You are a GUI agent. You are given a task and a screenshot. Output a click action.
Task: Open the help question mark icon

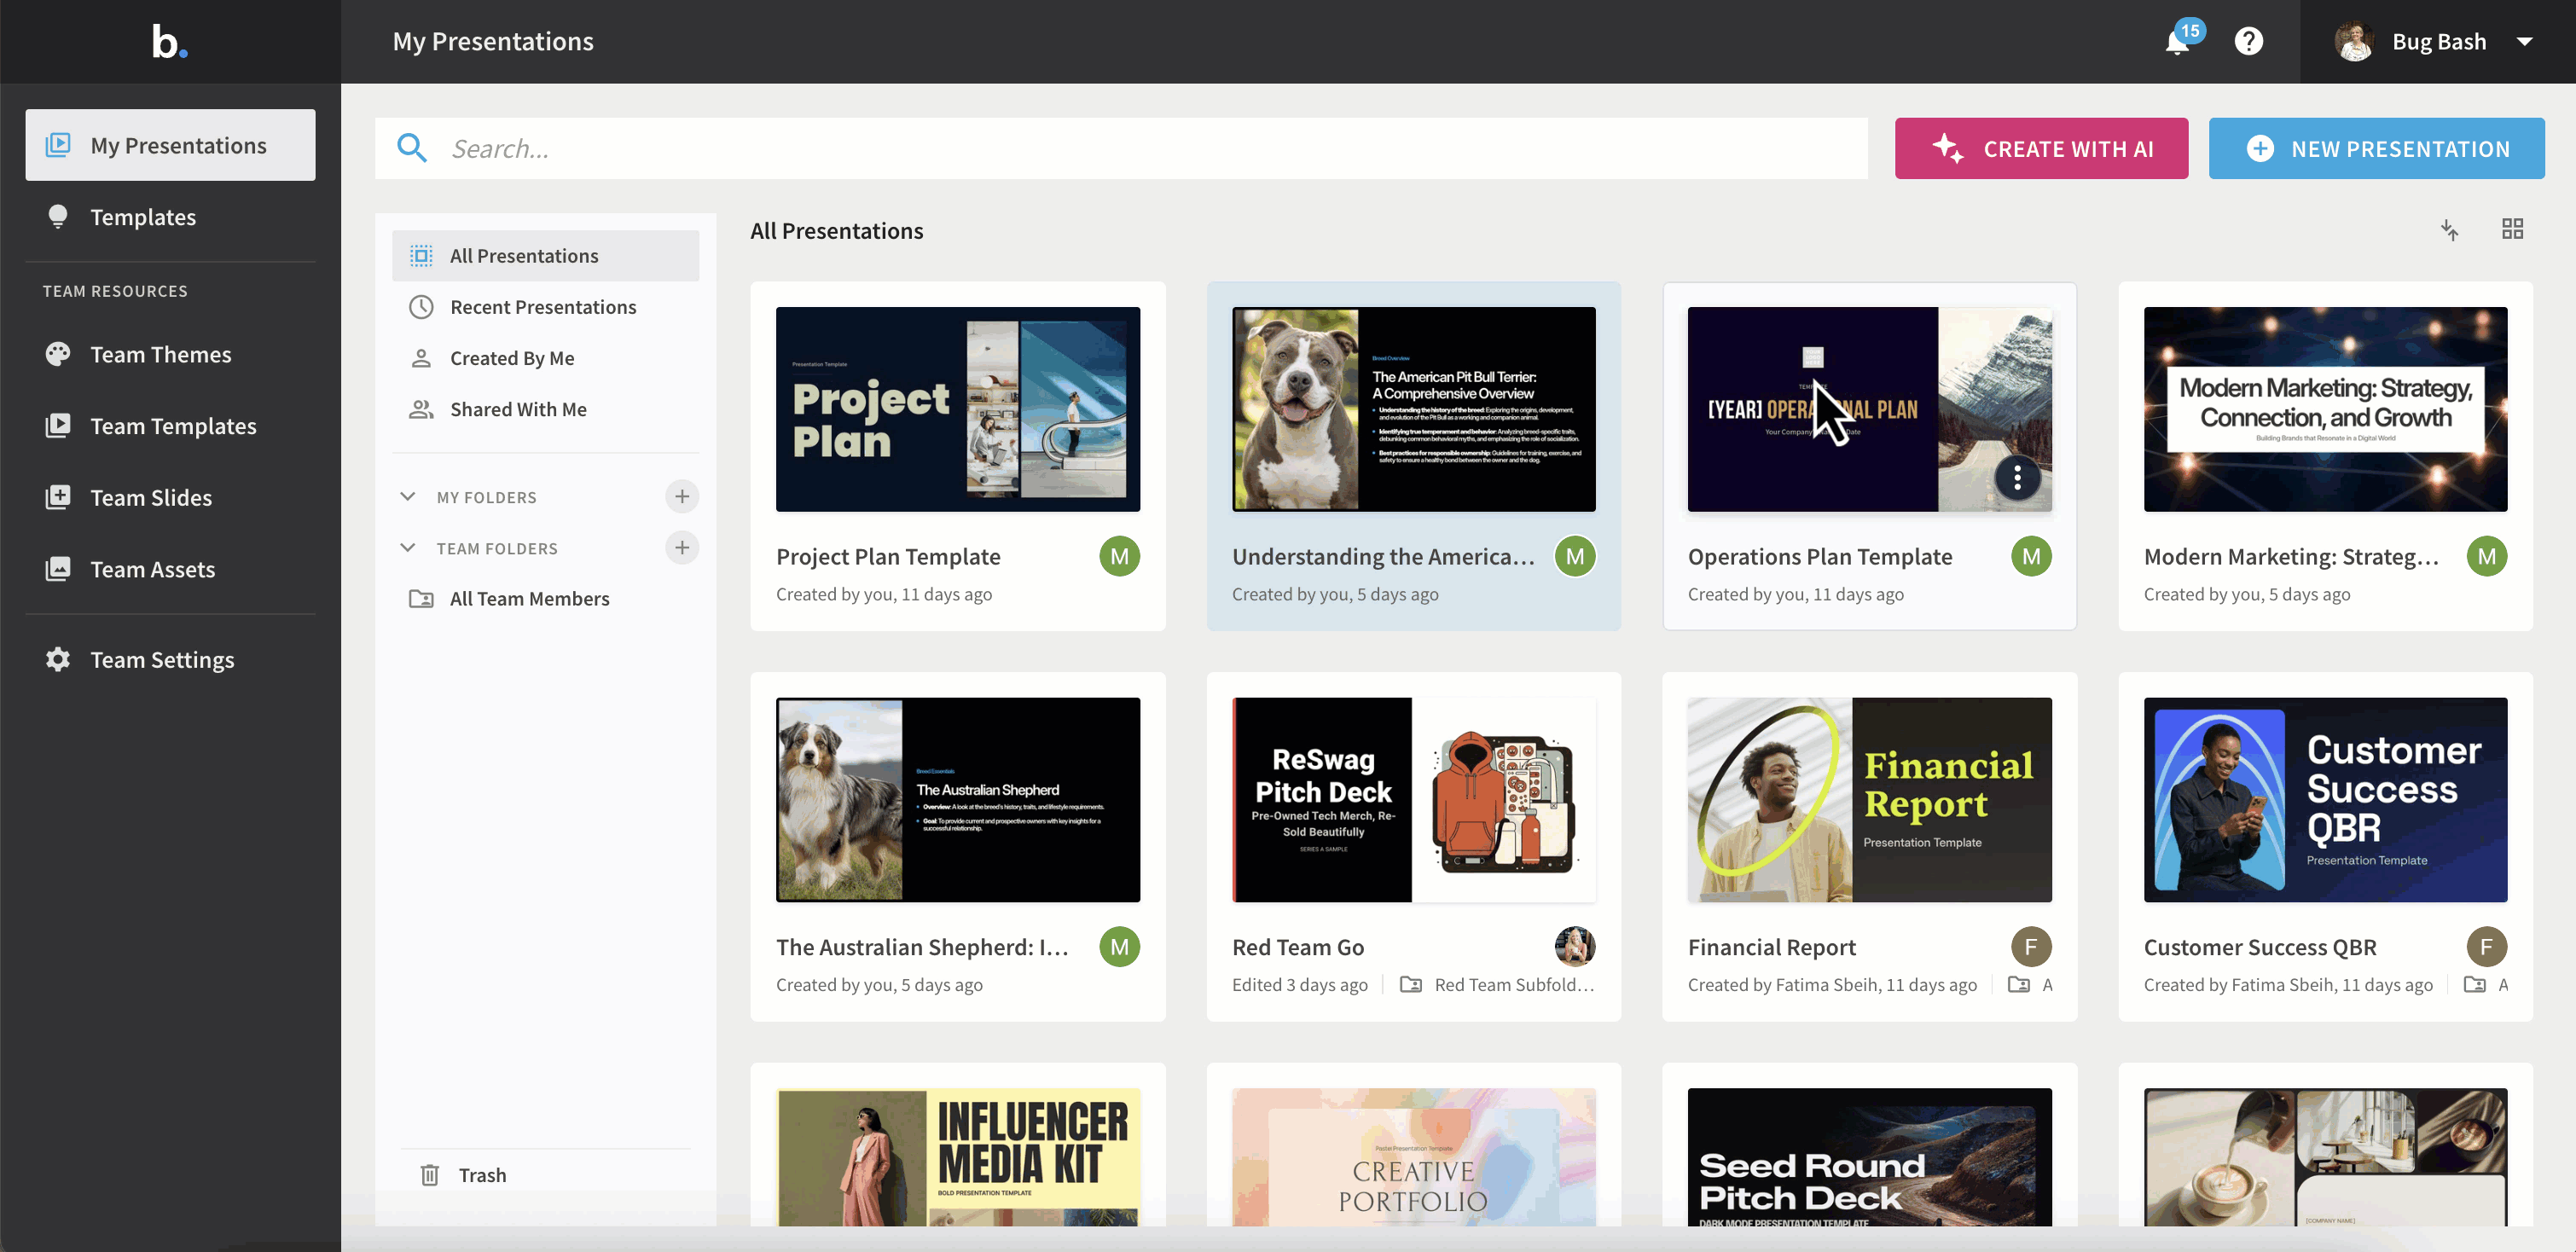click(2249, 42)
